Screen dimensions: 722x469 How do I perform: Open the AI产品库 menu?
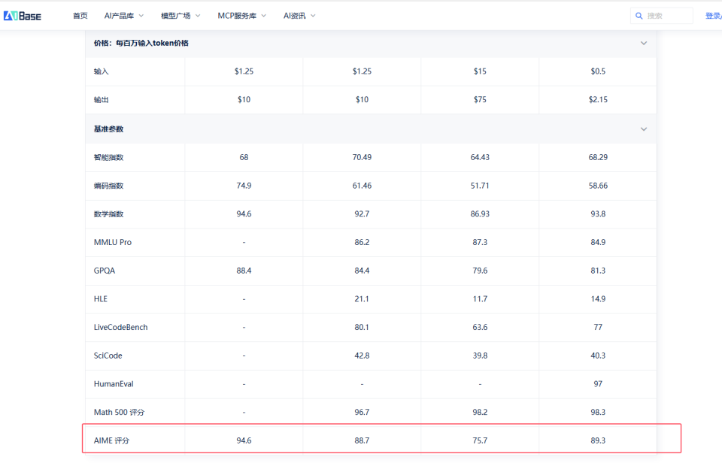click(x=118, y=16)
